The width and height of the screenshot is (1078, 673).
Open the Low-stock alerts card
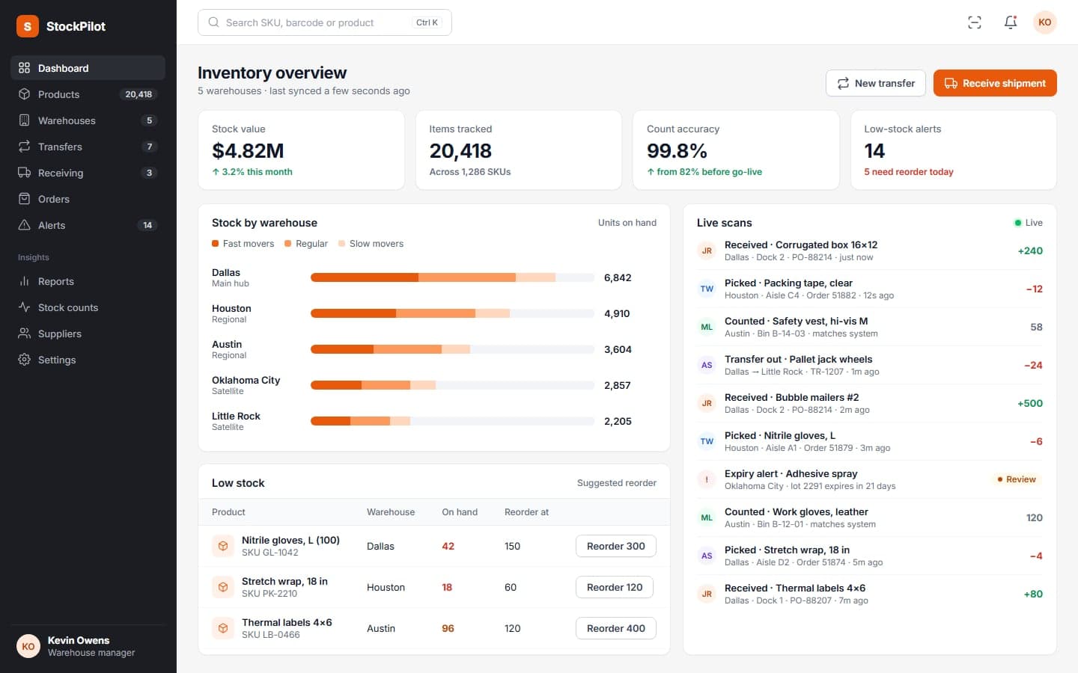click(x=954, y=150)
